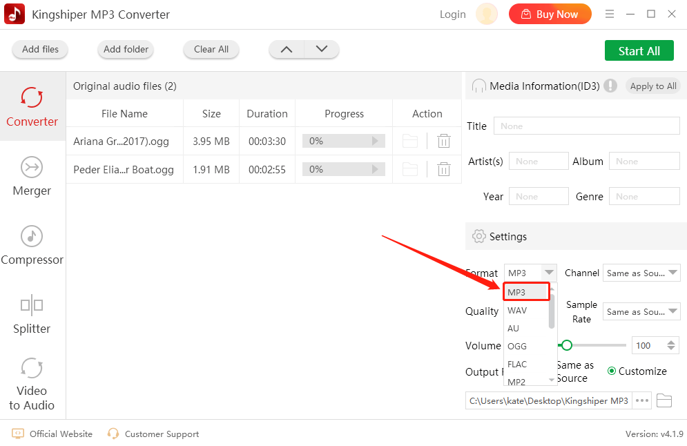The width and height of the screenshot is (687, 446).
Task: Select file row Ariana Gr...2017).ogg
Action: (264, 141)
